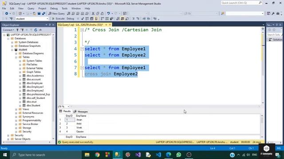The image size is (284, 159).
Task: Click the EmpName column header in first result
Action: (x=81, y=116)
